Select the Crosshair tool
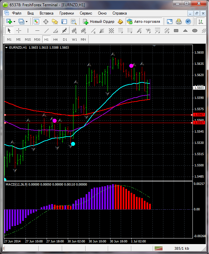Viewport: 209px width, 254px height. [x=19, y=30]
